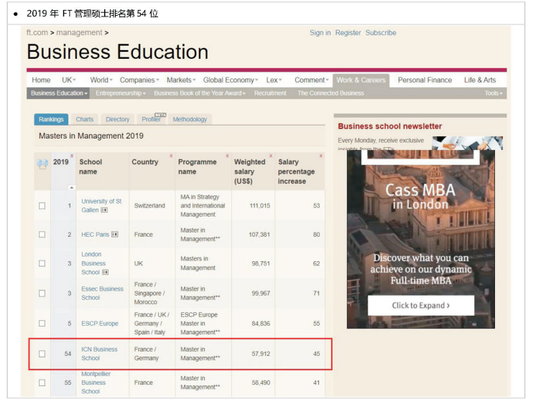Click Business school newsletter heading
Viewport: 533px width, 399px height.
pyautogui.click(x=389, y=126)
